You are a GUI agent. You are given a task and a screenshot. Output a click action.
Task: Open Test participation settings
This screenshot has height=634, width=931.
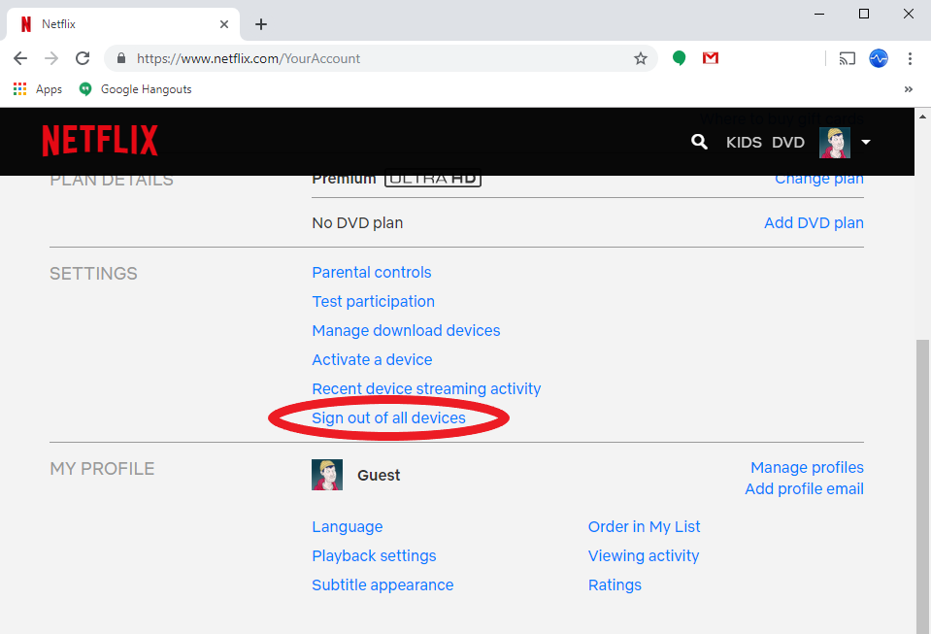tap(374, 302)
